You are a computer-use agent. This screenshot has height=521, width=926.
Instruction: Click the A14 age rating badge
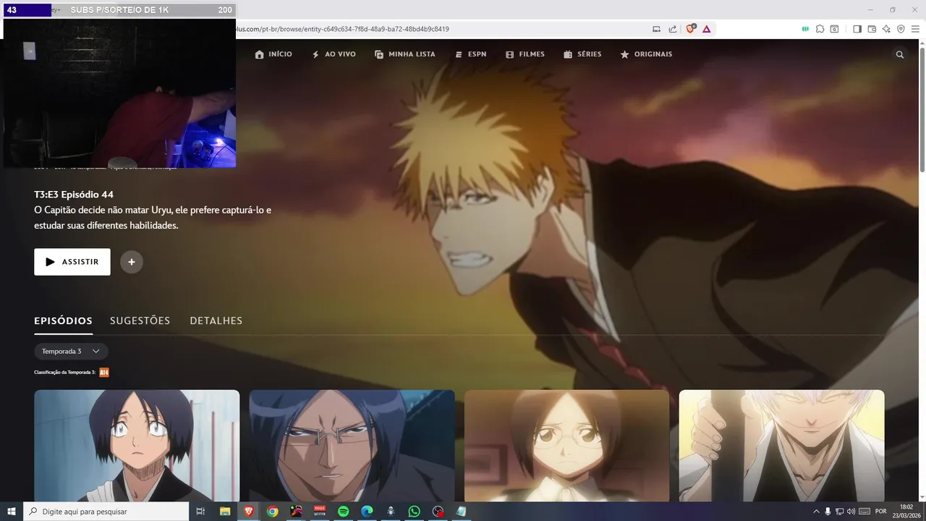pyautogui.click(x=104, y=373)
